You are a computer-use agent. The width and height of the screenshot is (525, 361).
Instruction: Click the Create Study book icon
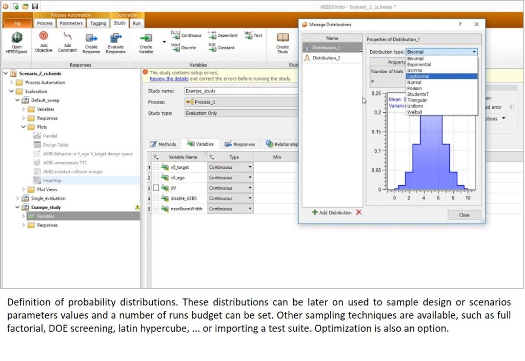tap(282, 37)
